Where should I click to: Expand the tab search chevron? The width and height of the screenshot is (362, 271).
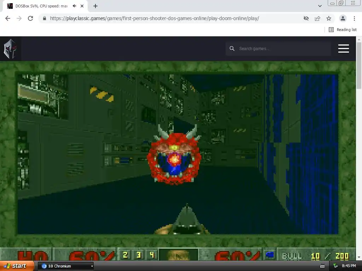pyautogui.click(x=320, y=6)
